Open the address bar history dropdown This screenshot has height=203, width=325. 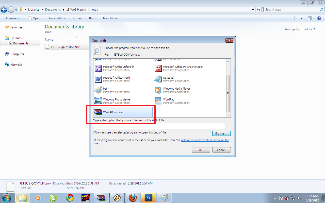[253, 10]
